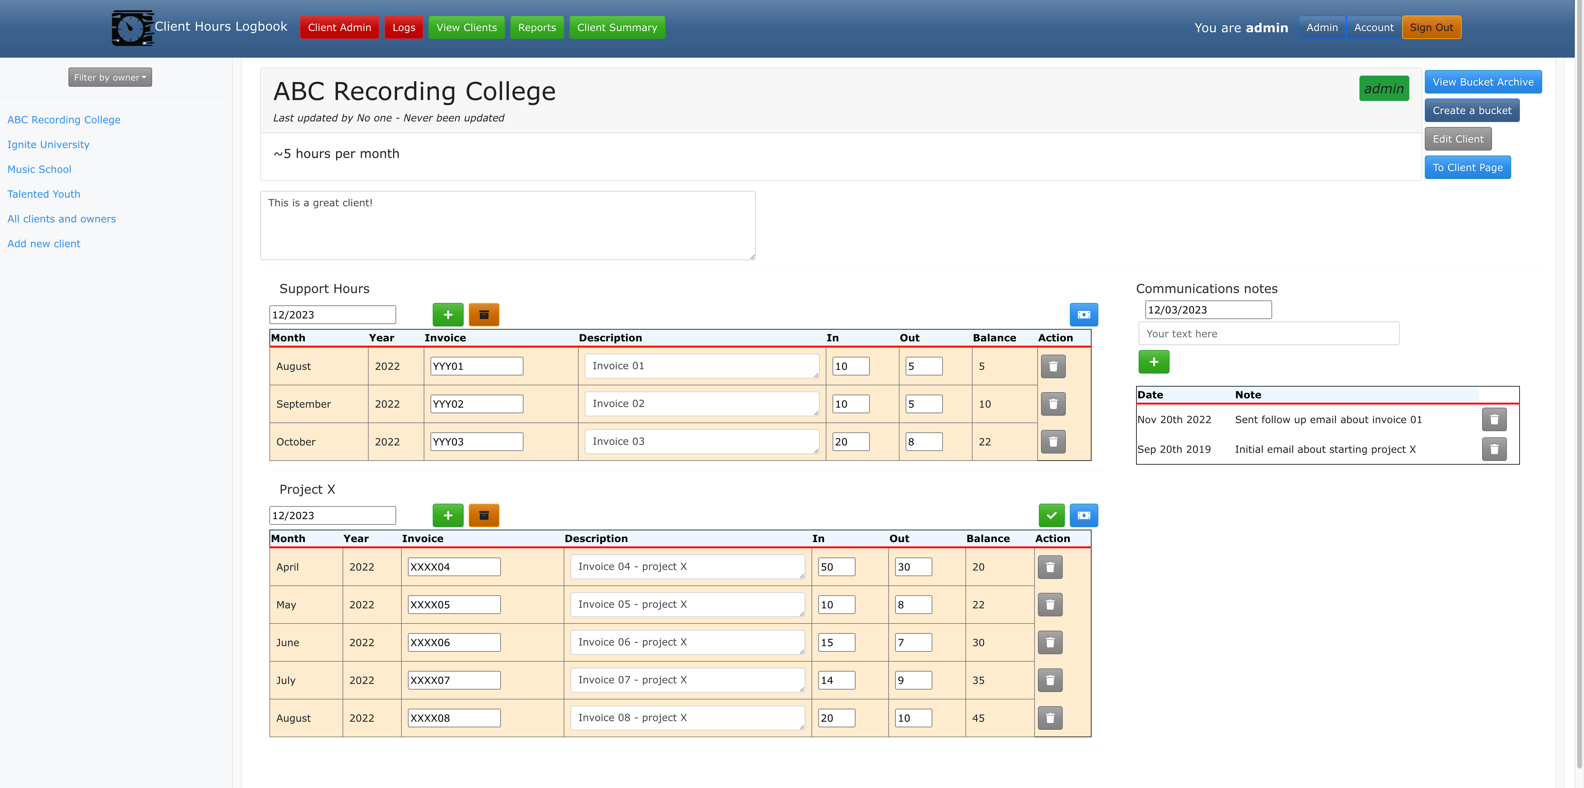1584x788 pixels.
Task: Archive the Project X bucket
Action: [x=484, y=515]
